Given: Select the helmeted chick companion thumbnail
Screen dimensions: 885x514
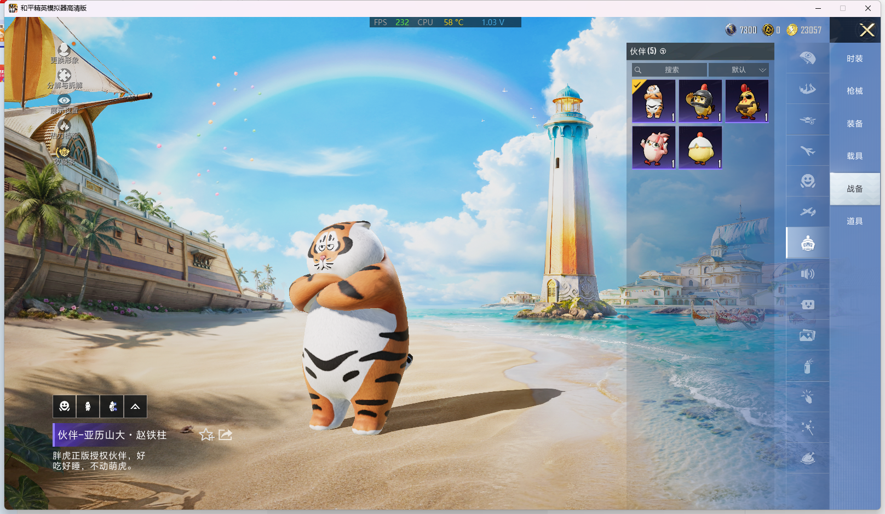Looking at the screenshot, I should pos(700,101).
